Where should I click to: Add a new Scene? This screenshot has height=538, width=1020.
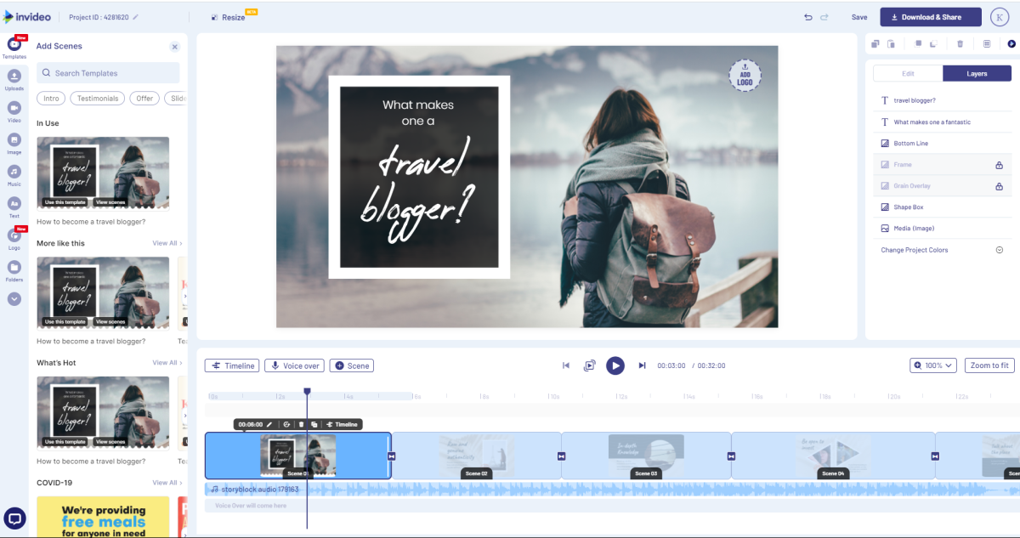[351, 365]
